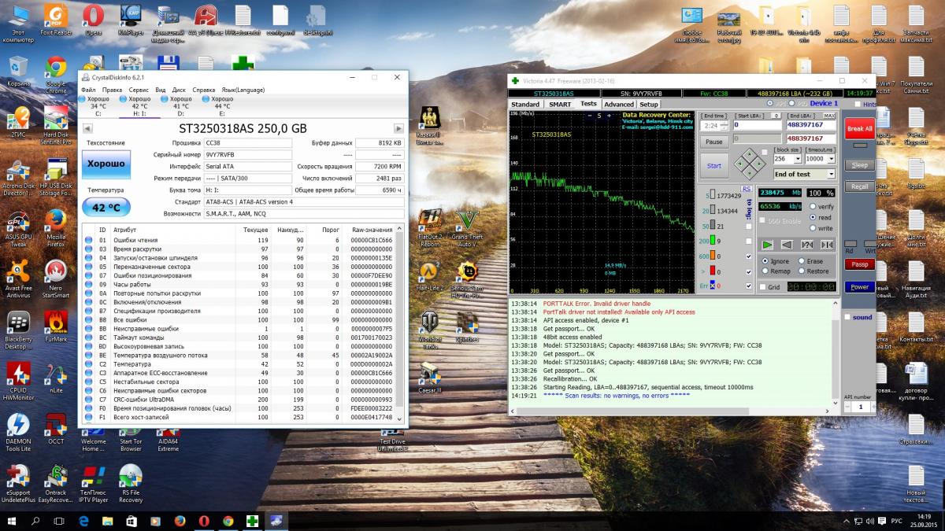Click the Pause button in Victoria
Image resolution: width=945 pixels, height=531 pixels.
coord(713,142)
